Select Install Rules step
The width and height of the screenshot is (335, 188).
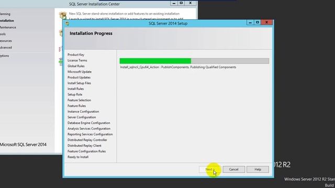click(x=75, y=89)
